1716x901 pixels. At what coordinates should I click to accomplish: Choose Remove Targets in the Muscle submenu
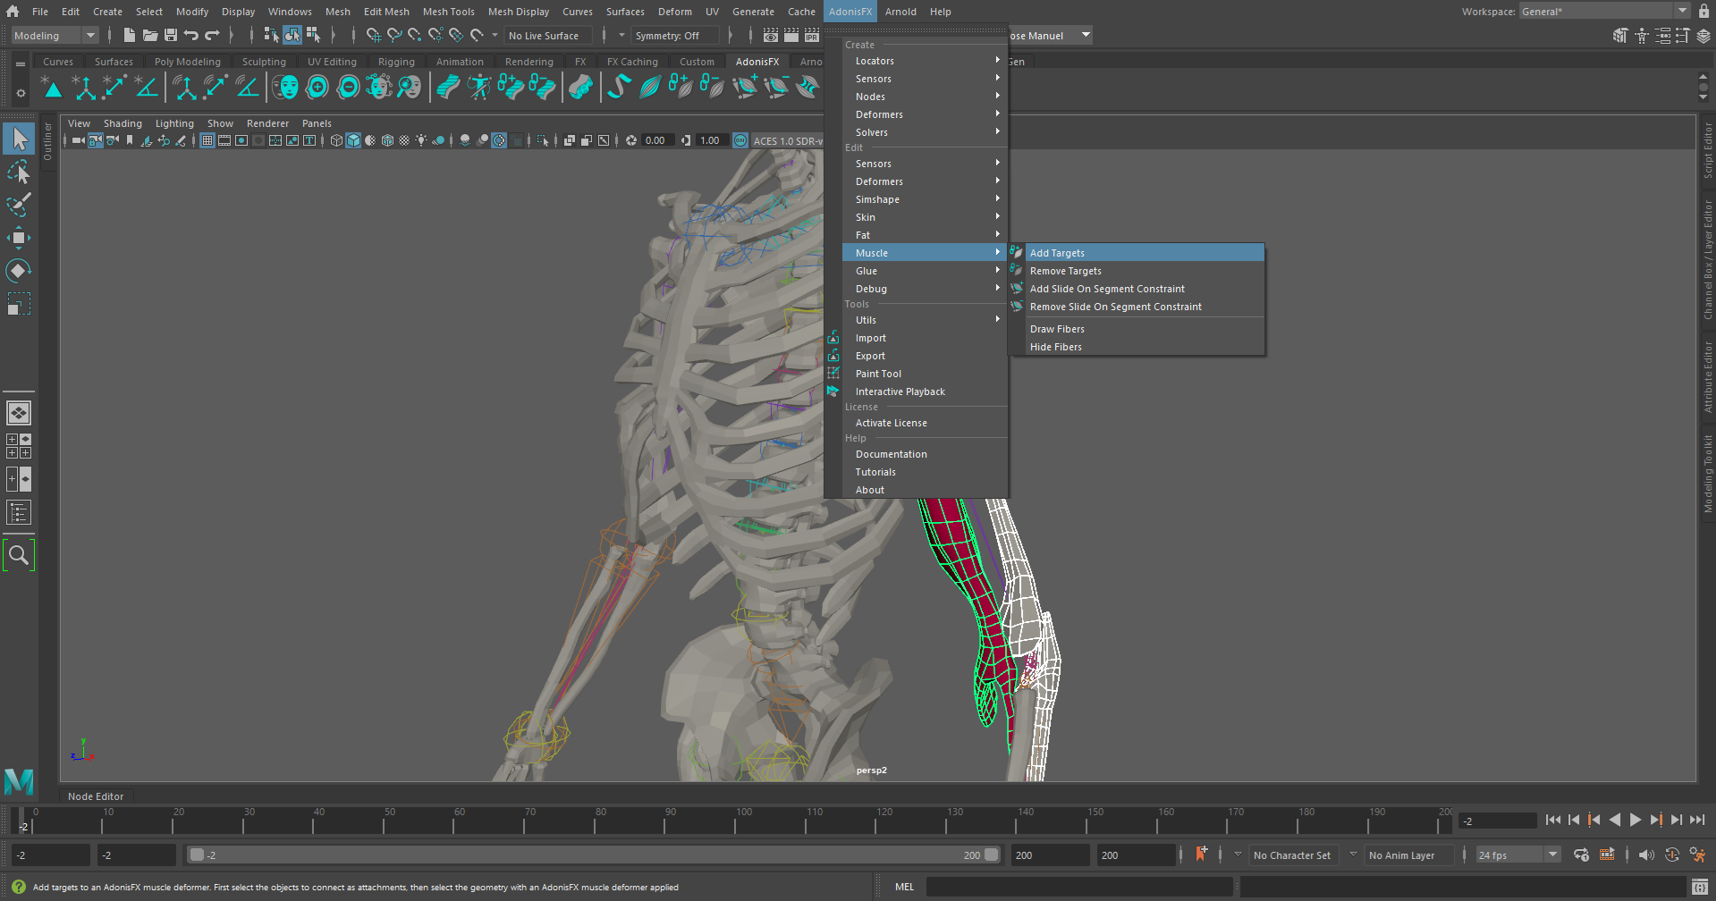point(1136,271)
